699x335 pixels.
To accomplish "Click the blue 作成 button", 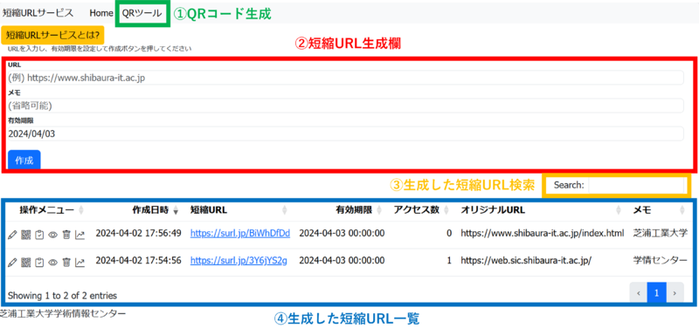I will click(24, 161).
